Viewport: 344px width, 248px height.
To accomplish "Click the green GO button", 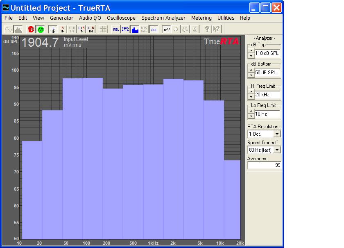I will [41, 29].
